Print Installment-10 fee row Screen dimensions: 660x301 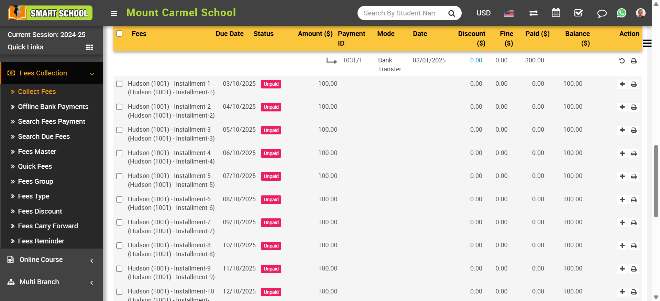coord(634,292)
